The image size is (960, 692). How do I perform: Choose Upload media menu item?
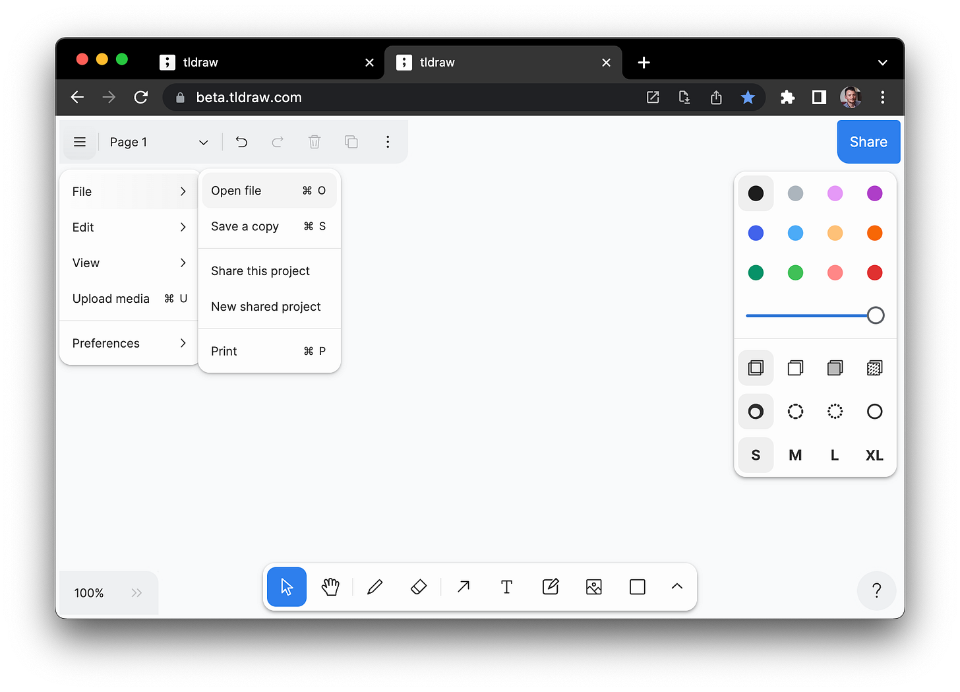click(x=130, y=298)
